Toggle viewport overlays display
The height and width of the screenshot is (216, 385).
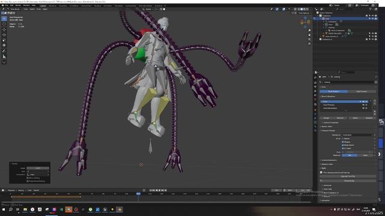point(284,9)
